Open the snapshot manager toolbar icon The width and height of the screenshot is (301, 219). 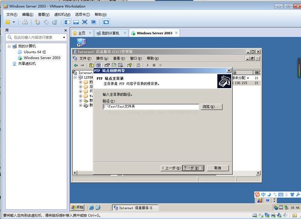55,22
